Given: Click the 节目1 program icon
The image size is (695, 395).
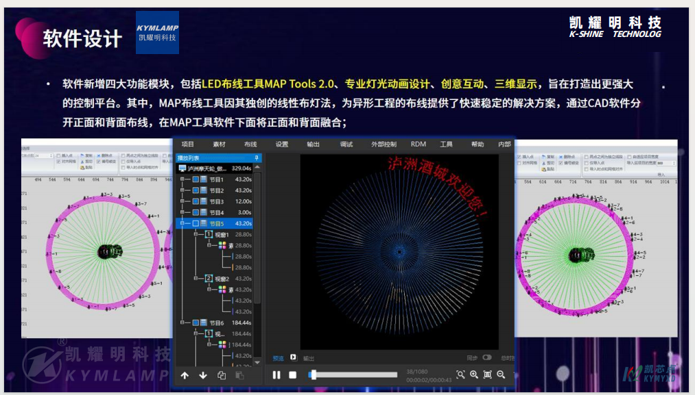Looking at the screenshot, I should pos(204,179).
